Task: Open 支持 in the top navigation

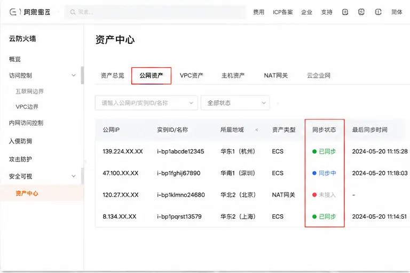Action: tap(327, 12)
